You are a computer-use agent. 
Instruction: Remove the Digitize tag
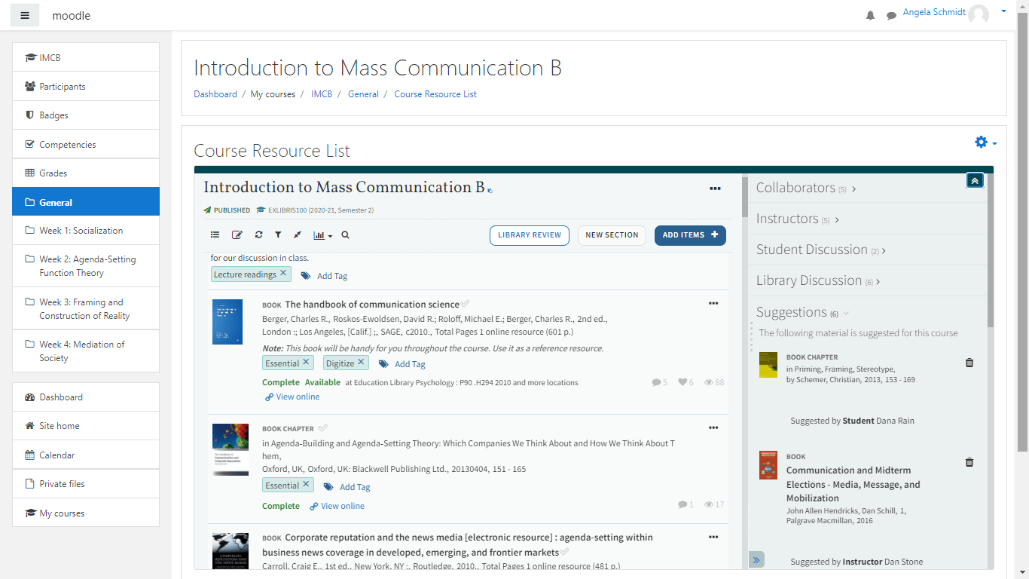361,363
